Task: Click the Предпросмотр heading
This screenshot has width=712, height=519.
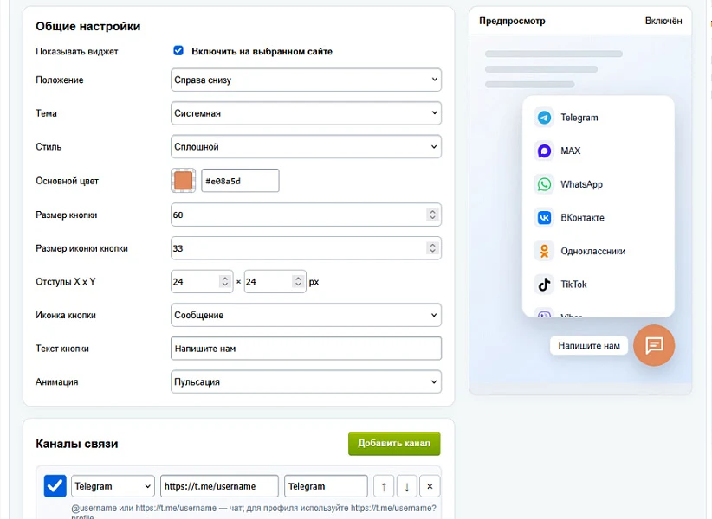Action: click(512, 21)
